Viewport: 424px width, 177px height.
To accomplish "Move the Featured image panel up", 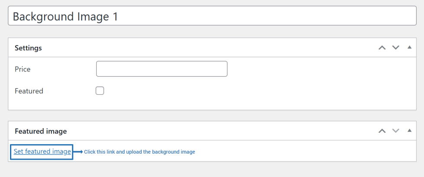I will click(382, 131).
